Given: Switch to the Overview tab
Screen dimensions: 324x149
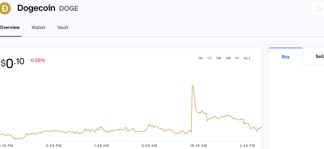Looking at the screenshot, I should coord(10,27).
